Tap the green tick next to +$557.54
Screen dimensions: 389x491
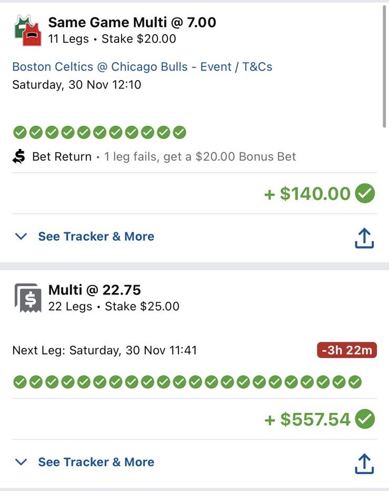click(365, 419)
